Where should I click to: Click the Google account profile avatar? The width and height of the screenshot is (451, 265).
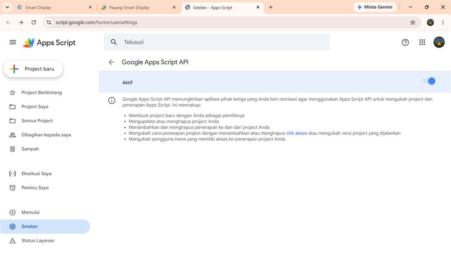[x=439, y=42]
